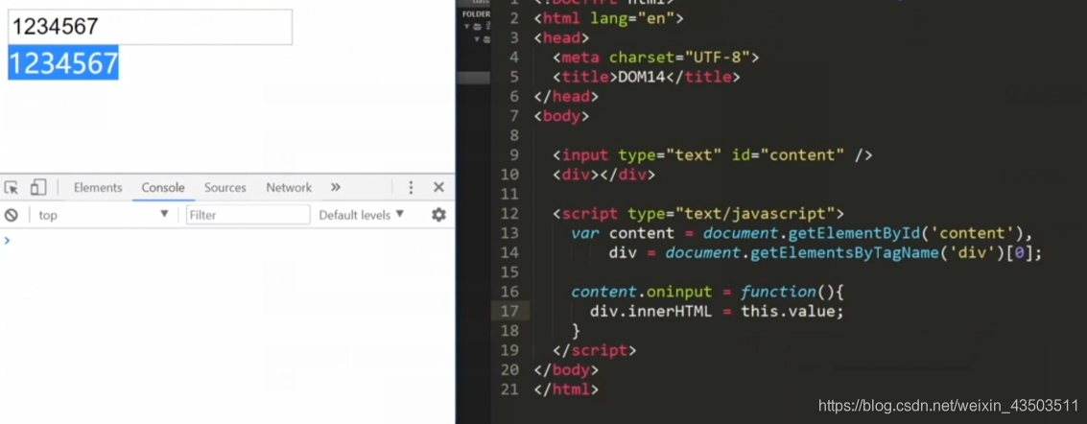This screenshot has width=1087, height=424.
Task: Click line number 17 in the gutter
Action: (509, 311)
